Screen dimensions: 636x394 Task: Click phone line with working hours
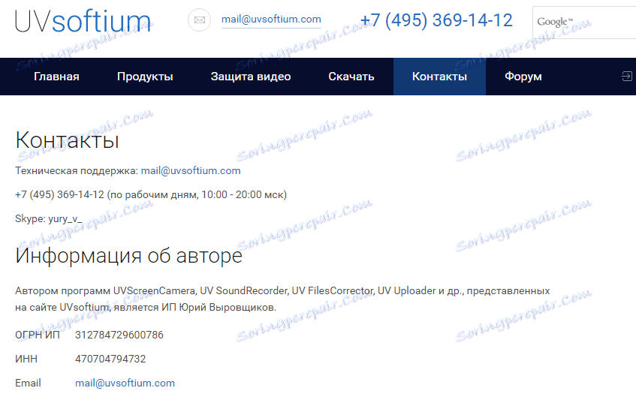151,194
